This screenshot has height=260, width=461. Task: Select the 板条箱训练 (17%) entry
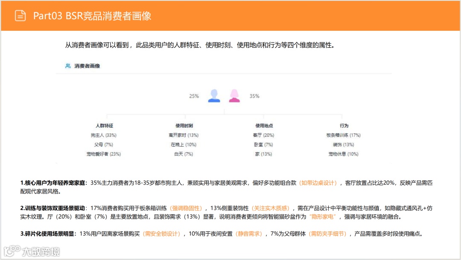coord(343,135)
